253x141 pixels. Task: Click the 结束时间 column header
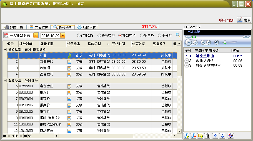pyautogui.click(x=141, y=44)
